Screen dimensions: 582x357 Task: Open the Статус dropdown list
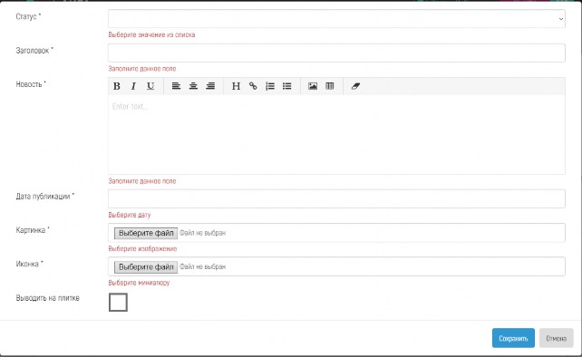click(x=336, y=18)
